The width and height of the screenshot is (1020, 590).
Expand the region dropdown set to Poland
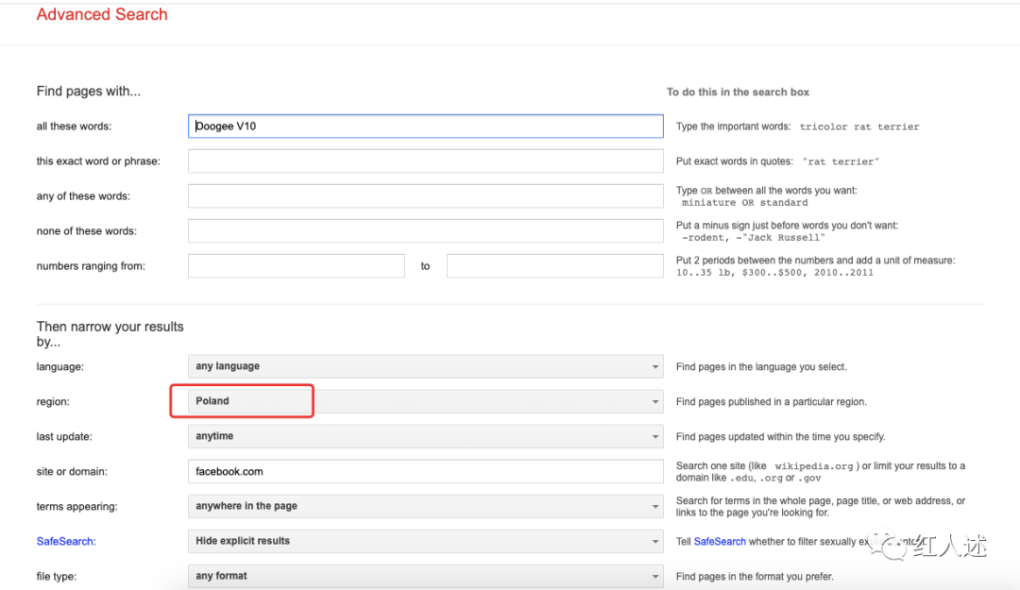(x=425, y=401)
